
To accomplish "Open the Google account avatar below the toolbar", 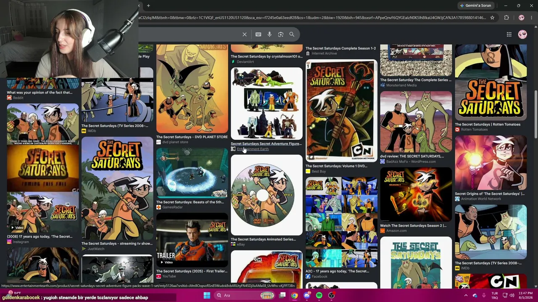I will pos(522,34).
